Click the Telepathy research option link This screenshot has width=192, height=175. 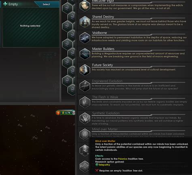tap(104, 165)
